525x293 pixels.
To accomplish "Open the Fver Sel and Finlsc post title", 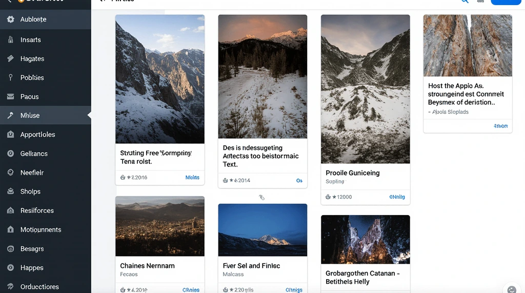I will (251, 266).
